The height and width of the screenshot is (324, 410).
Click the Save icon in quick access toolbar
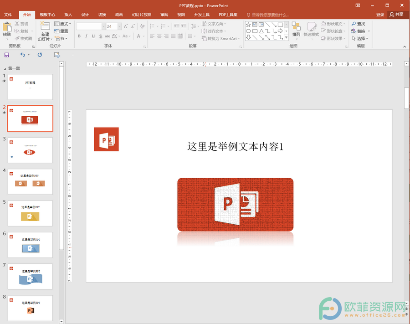click(7, 55)
